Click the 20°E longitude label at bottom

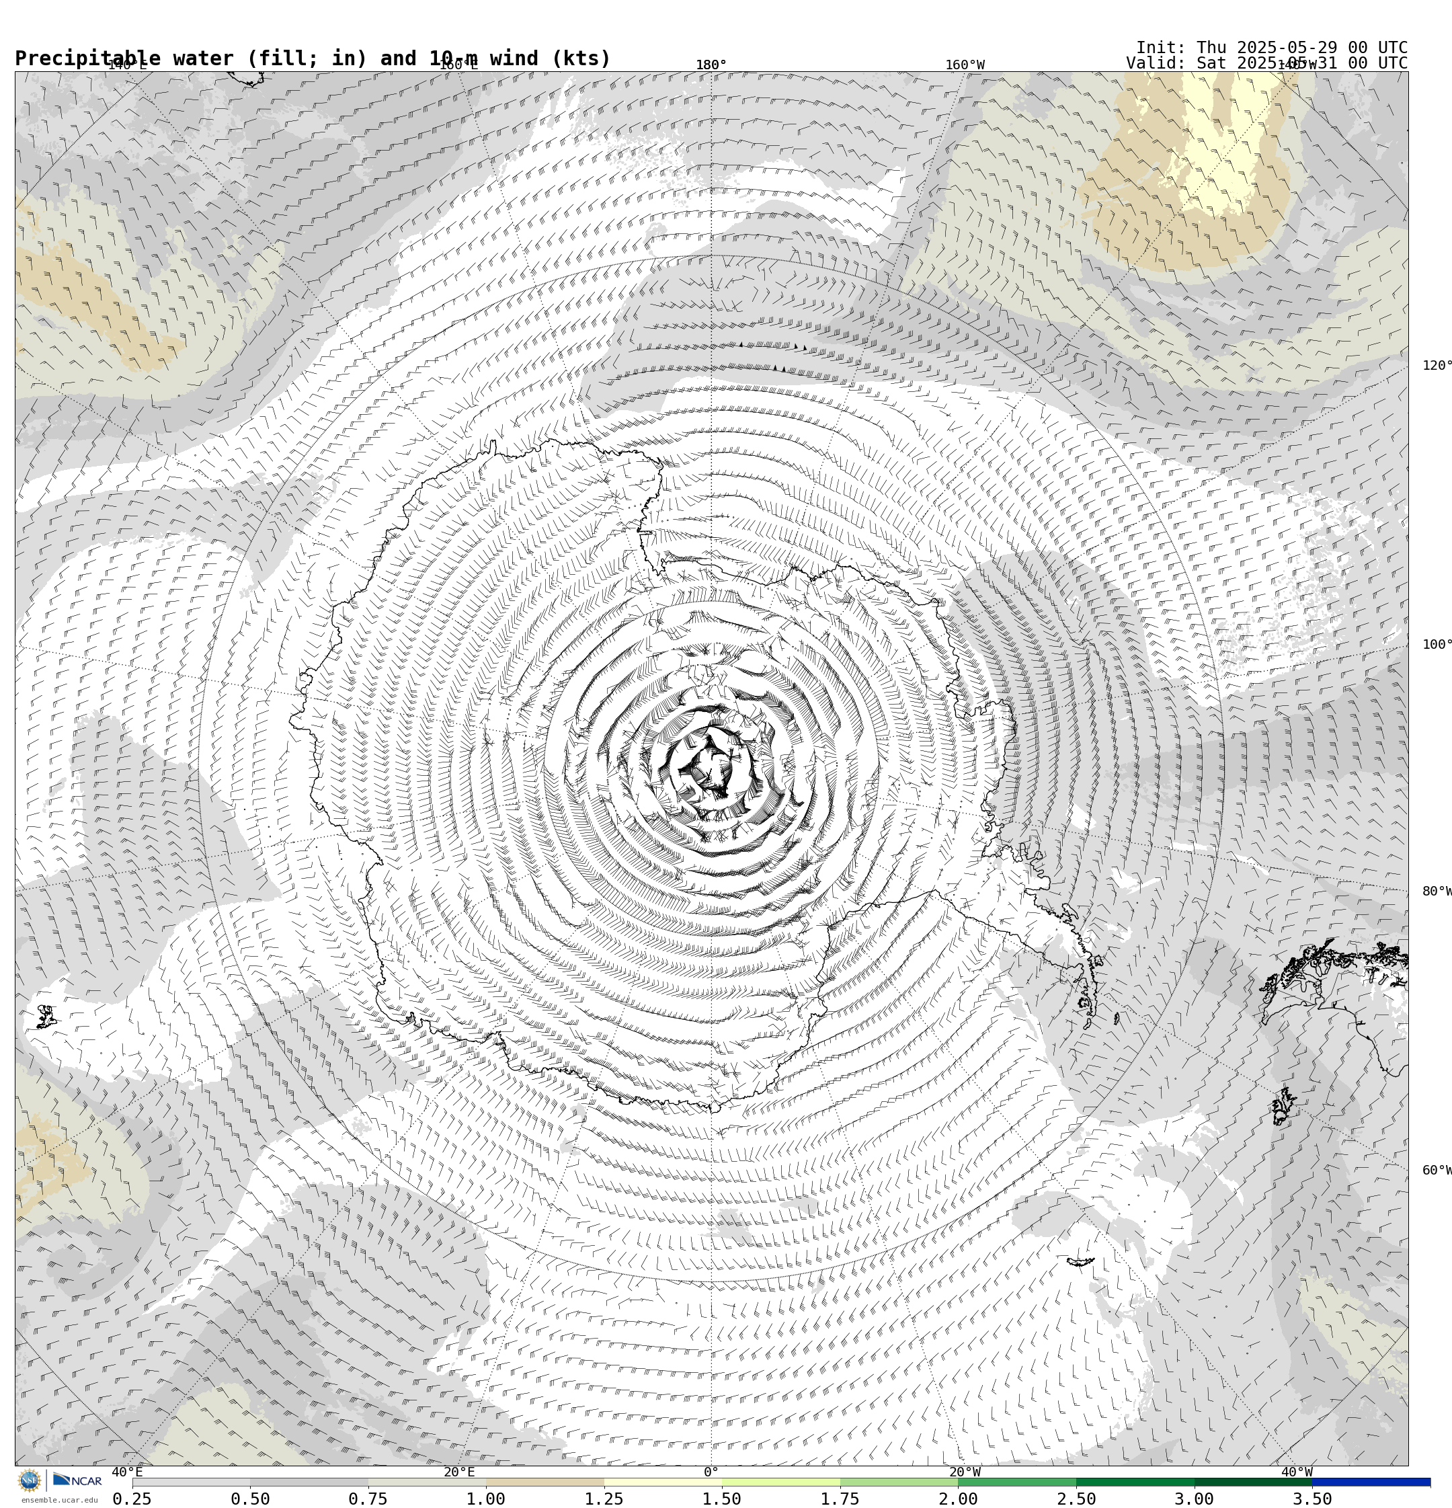point(459,1472)
